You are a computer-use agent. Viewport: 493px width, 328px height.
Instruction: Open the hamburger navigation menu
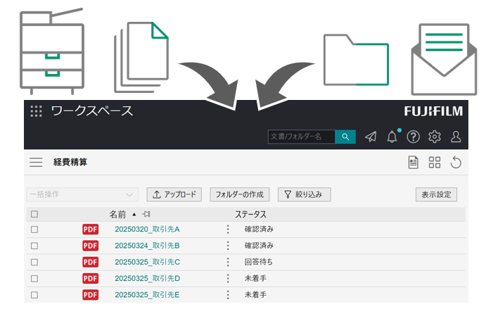coord(36,163)
